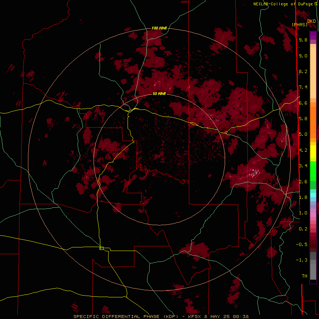Click the pink segment of the color bar
319x319 pixels.
click(313, 214)
